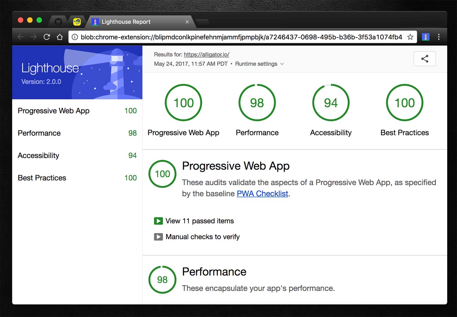Click the browser forward arrow
The height and width of the screenshot is (317, 457).
(x=34, y=37)
